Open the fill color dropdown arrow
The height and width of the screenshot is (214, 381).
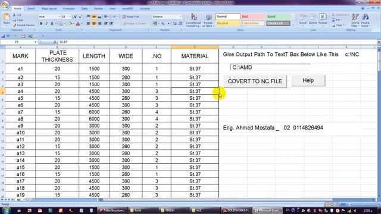pos(74,24)
